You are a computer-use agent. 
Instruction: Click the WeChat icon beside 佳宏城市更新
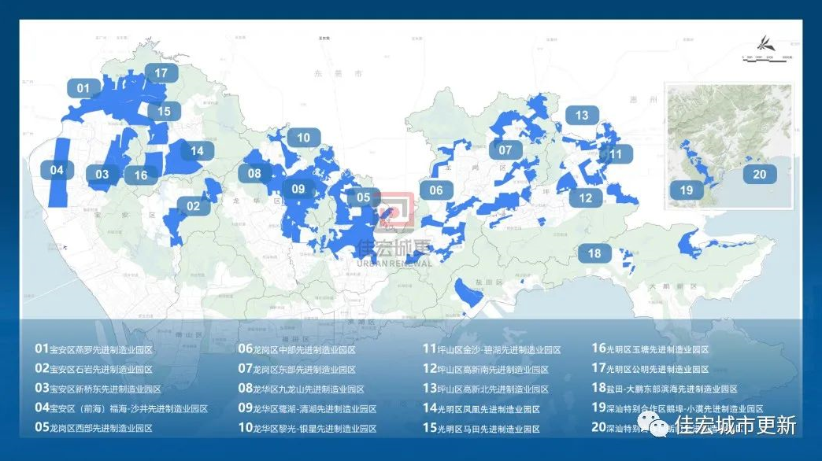click(x=654, y=426)
